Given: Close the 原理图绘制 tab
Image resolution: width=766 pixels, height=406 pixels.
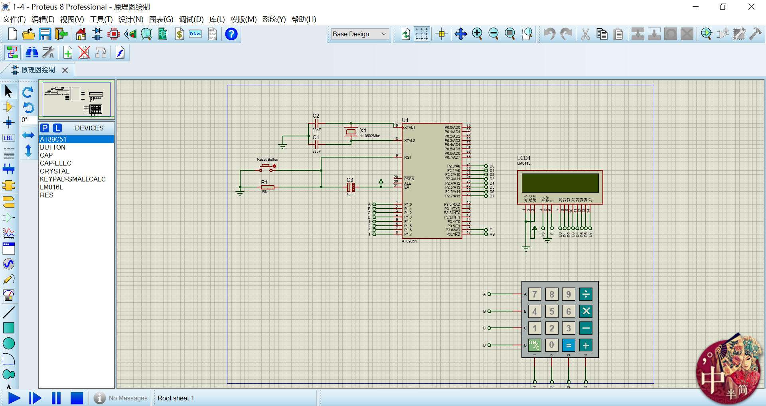Looking at the screenshot, I should tap(65, 70).
